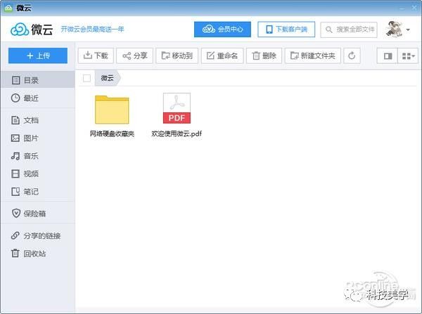Viewport: 422px width, 314px height.
Task: Expand the account dropdown arrow
Action: pyautogui.click(x=408, y=30)
